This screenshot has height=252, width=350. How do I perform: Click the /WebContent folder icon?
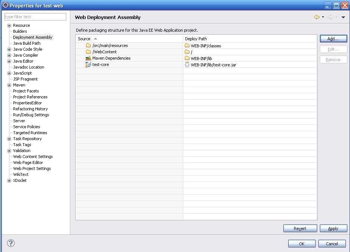88,52
